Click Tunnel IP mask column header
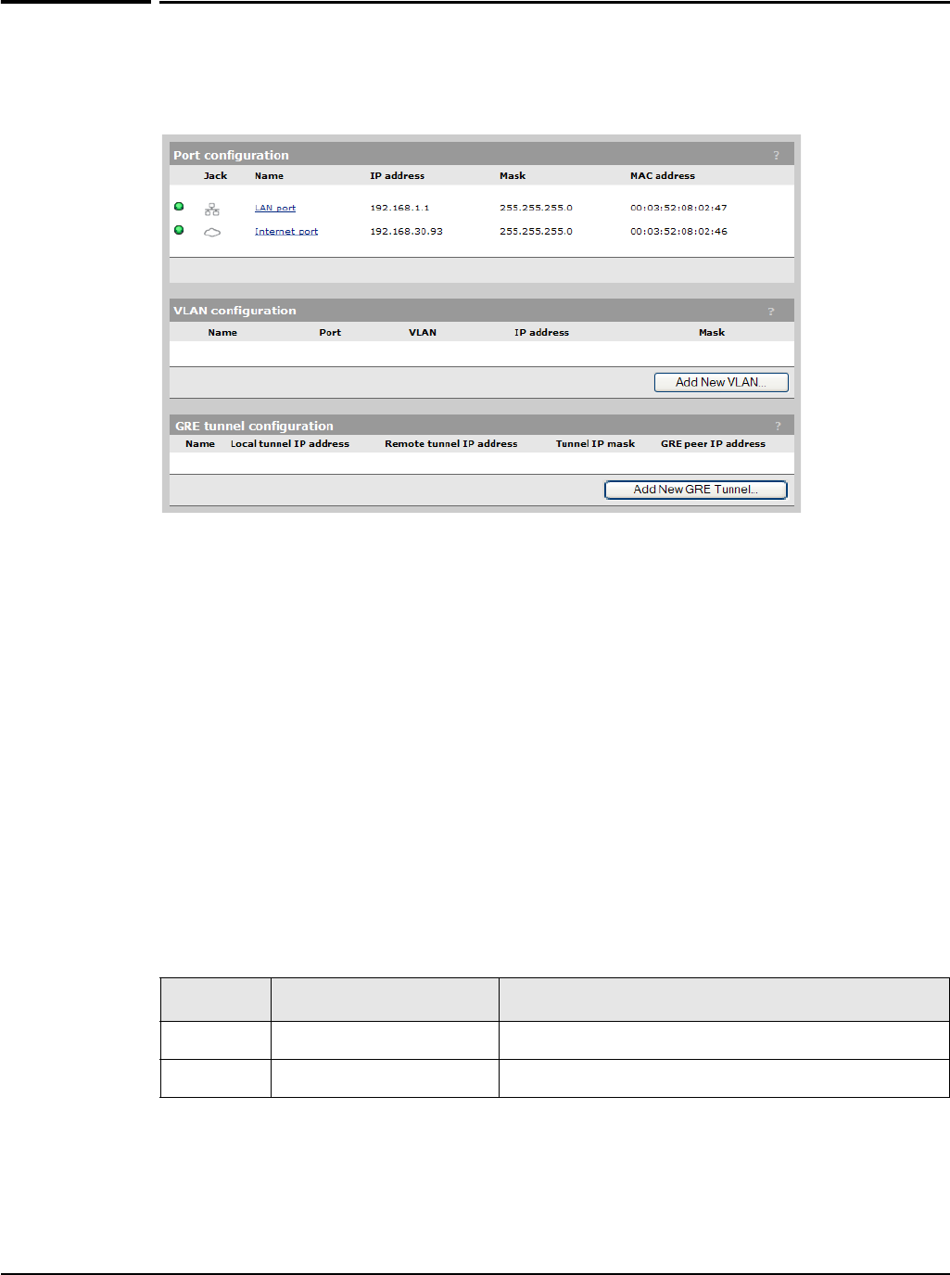 [x=595, y=443]
